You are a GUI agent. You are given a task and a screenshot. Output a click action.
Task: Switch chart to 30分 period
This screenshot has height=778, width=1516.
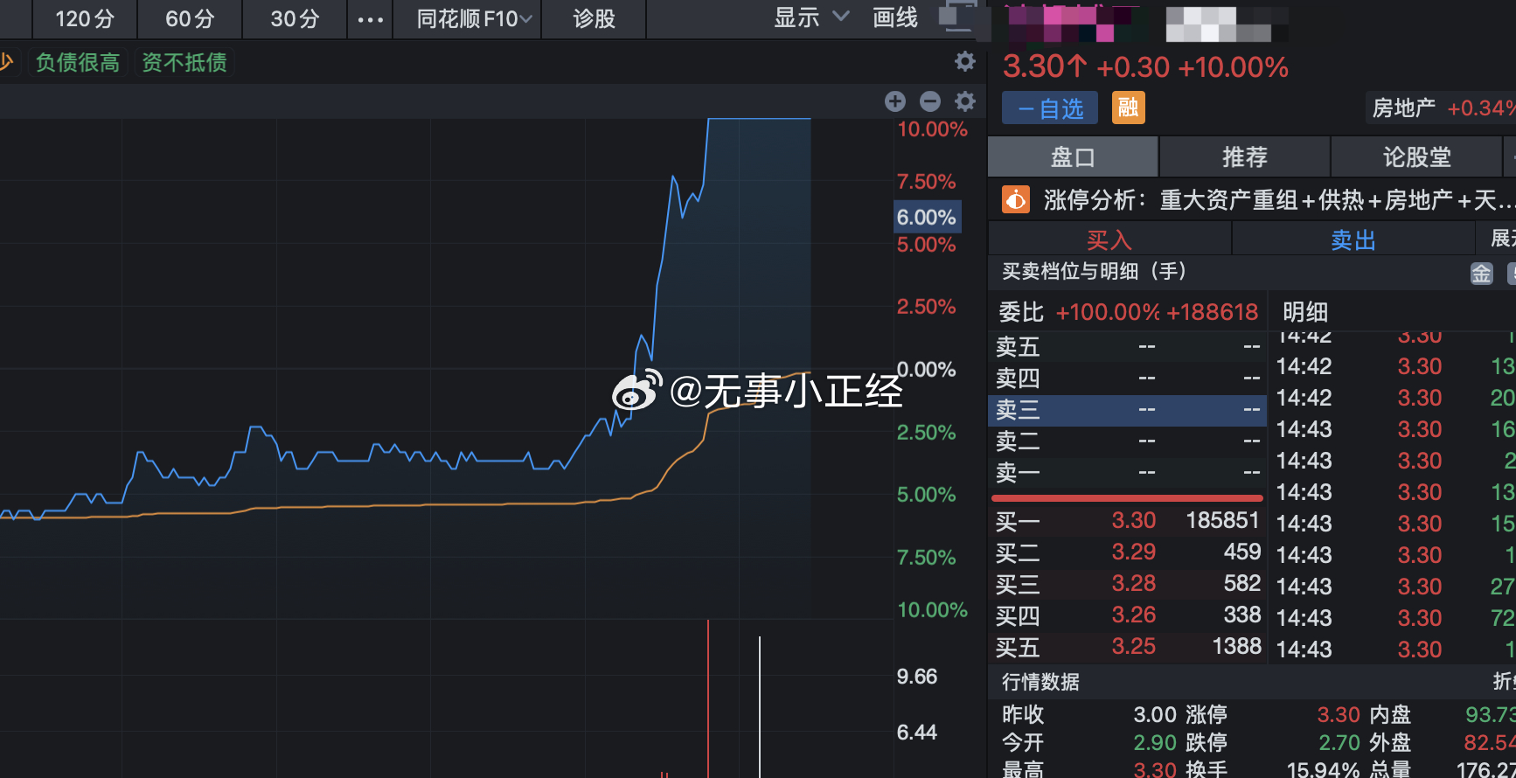[295, 18]
